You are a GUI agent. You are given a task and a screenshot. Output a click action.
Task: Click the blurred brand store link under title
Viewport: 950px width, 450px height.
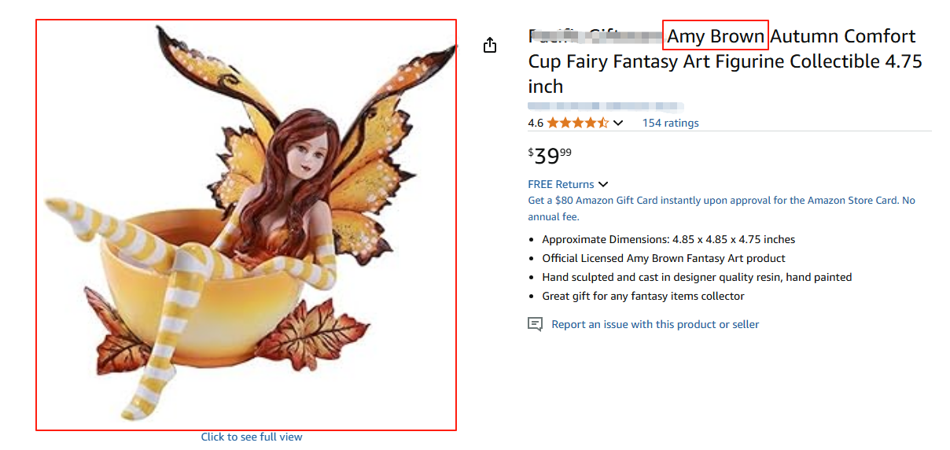(605, 105)
